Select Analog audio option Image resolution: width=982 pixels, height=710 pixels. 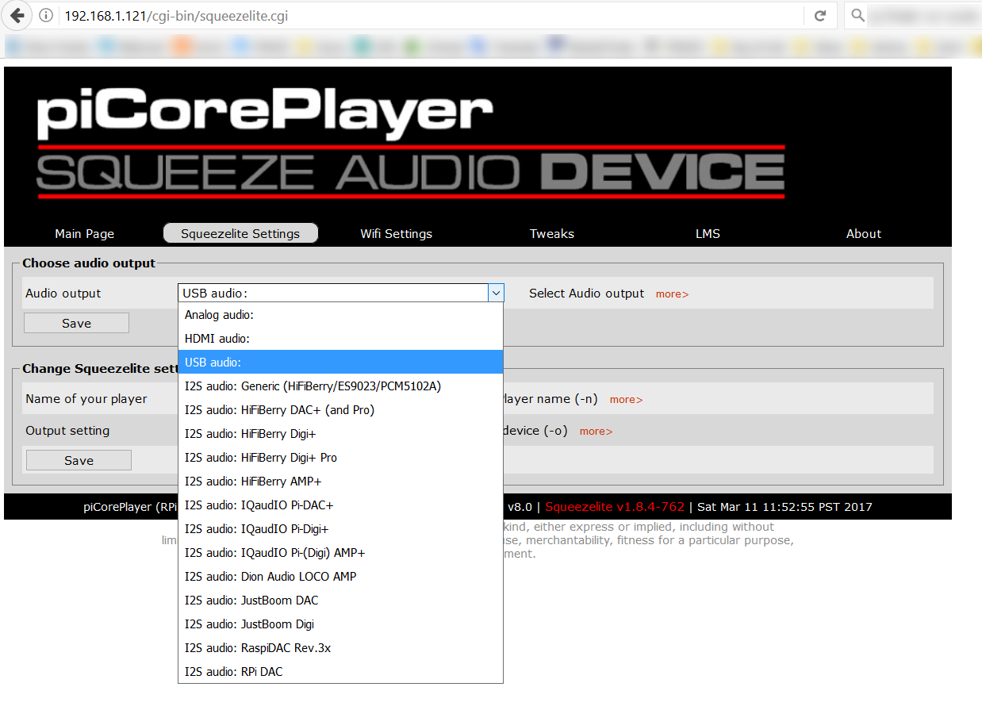point(340,315)
